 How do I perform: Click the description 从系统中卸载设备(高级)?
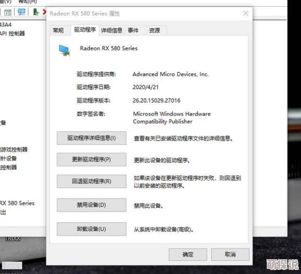tap(164, 229)
